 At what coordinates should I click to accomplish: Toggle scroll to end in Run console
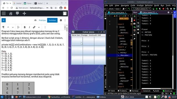pyautogui.click(x=138, y=26)
